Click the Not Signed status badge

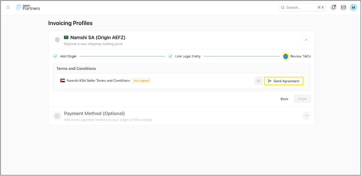(141, 81)
